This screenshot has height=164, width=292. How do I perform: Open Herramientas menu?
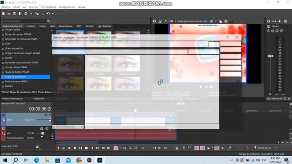48,7
